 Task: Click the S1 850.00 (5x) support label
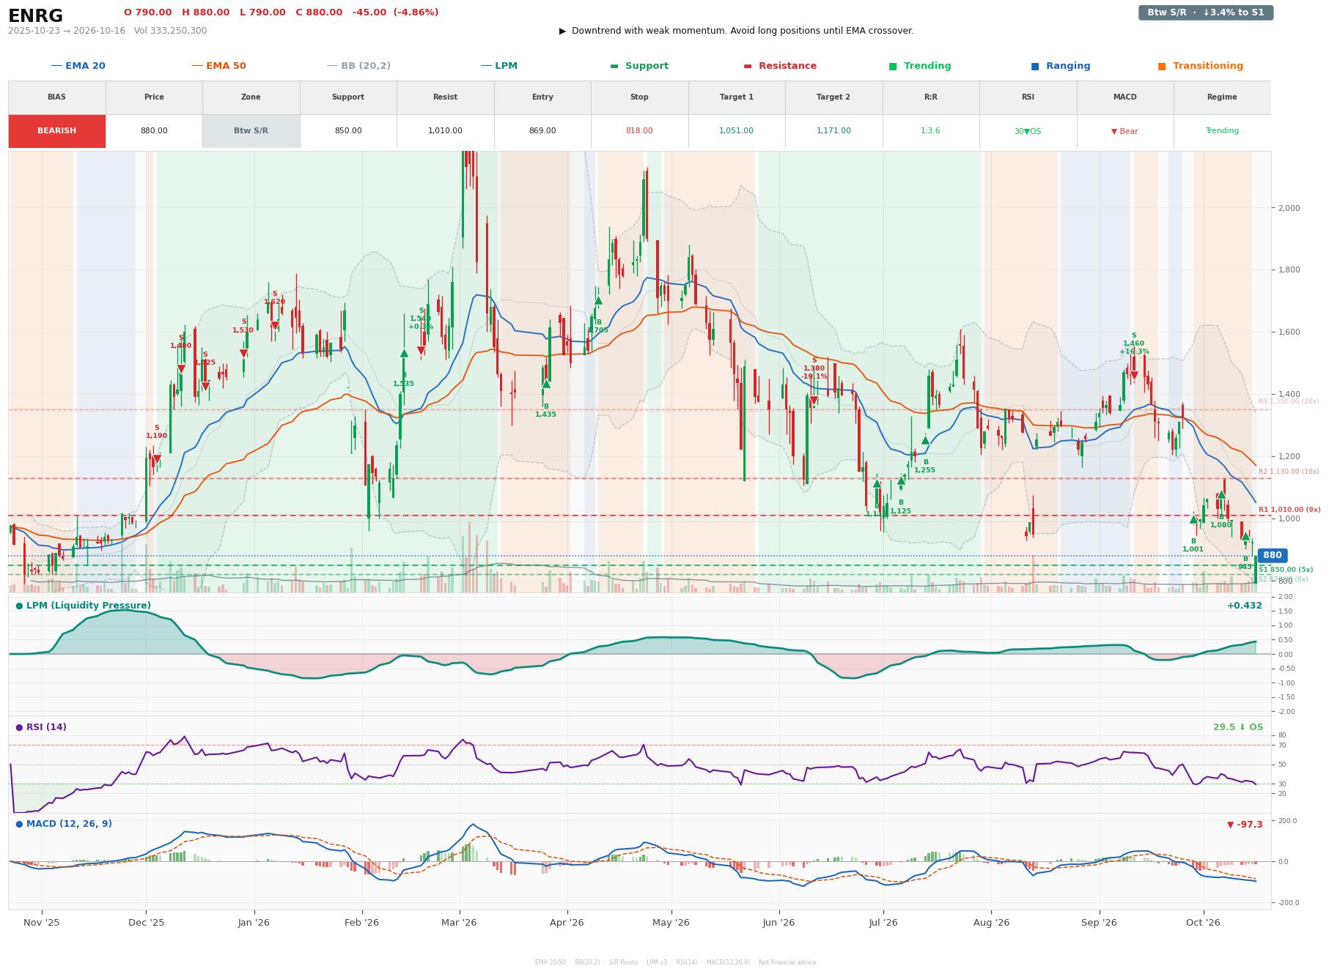point(1286,570)
